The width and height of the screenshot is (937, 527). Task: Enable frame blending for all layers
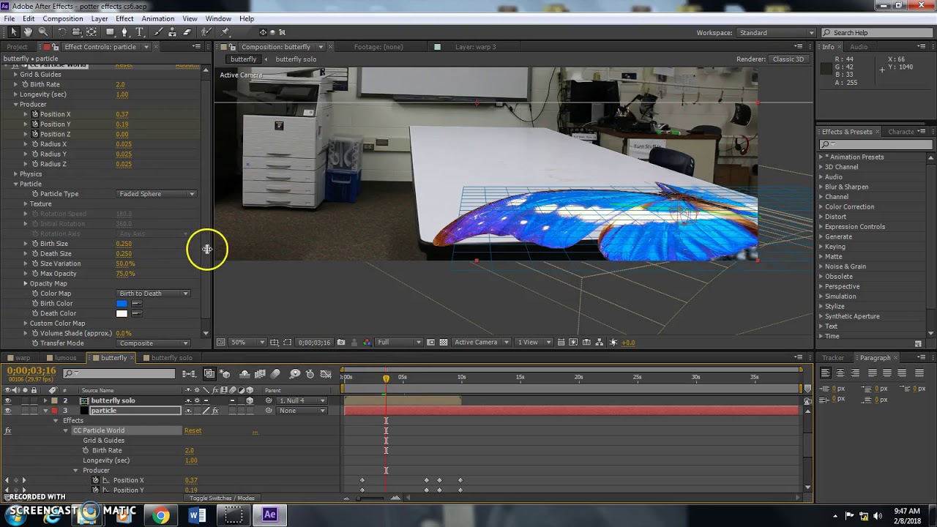coord(260,373)
